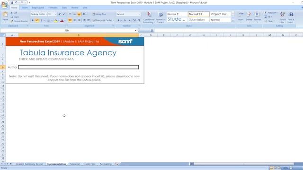Set vertical alignment to Top Align

(70, 14)
